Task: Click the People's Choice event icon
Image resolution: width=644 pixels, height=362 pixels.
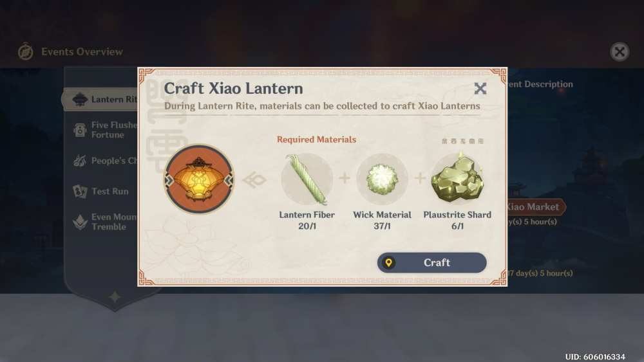Action: (80, 161)
